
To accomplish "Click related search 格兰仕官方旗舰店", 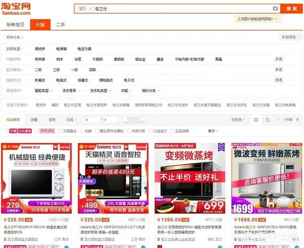I will tap(207, 105).
